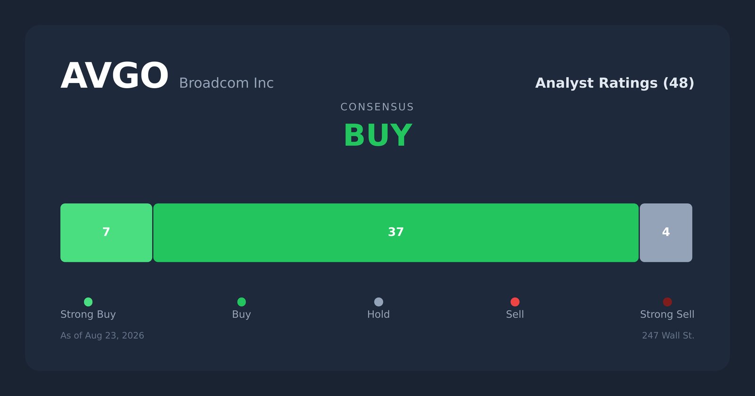Image resolution: width=755 pixels, height=396 pixels.
Task: Click the gray Hold legend dot
Action: pyautogui.click(x=378, y=302)
